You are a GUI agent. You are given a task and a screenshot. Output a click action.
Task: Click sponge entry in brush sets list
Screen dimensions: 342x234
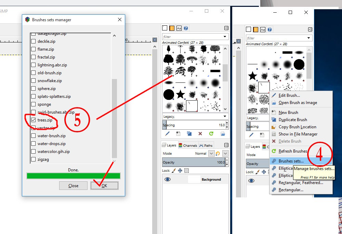point(44,104)
